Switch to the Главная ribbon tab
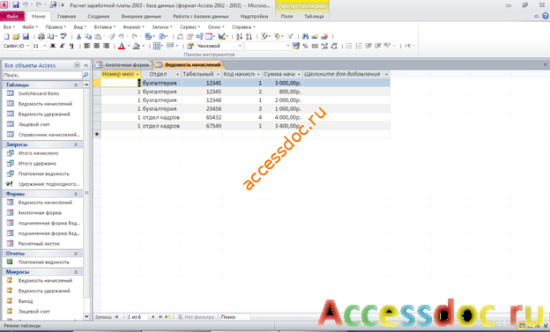 (x=66, y=16)
